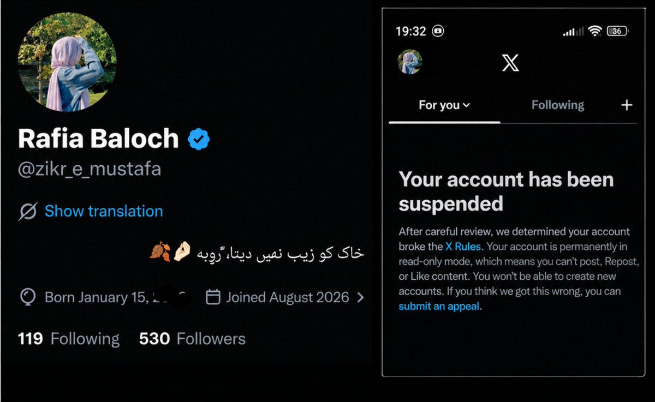Click the X logo in phone header
Screen dimensions: 655x402
[x=511, y=63]
